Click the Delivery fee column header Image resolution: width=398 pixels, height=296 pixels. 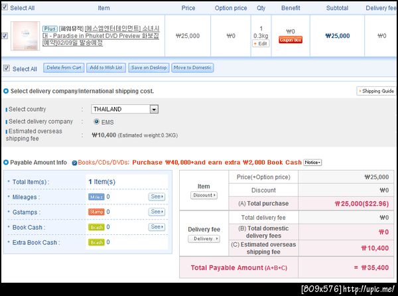[381, 8]
